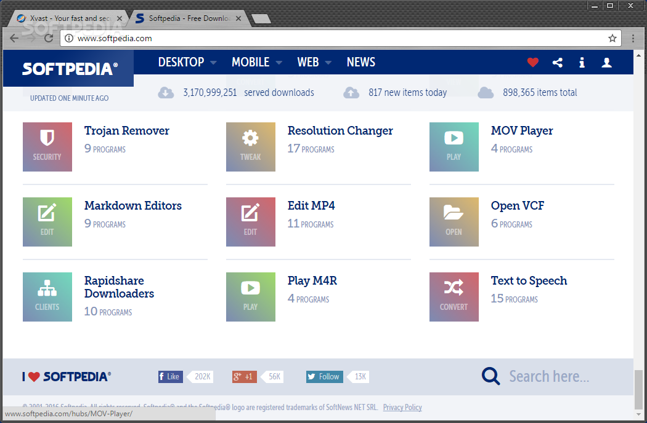647x423 pixels.
Task: Click the red heart favorites icon
Action: (x=533, y=62)
